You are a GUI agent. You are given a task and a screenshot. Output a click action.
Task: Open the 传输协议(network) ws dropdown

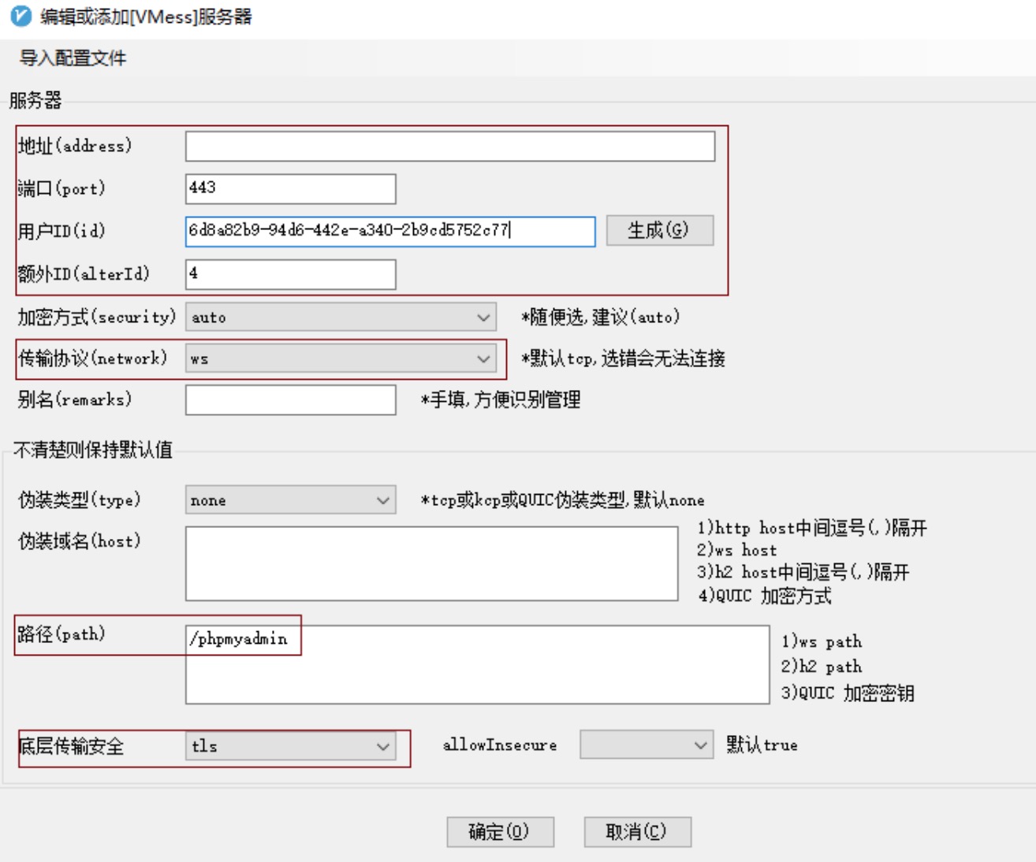point(341,359)
